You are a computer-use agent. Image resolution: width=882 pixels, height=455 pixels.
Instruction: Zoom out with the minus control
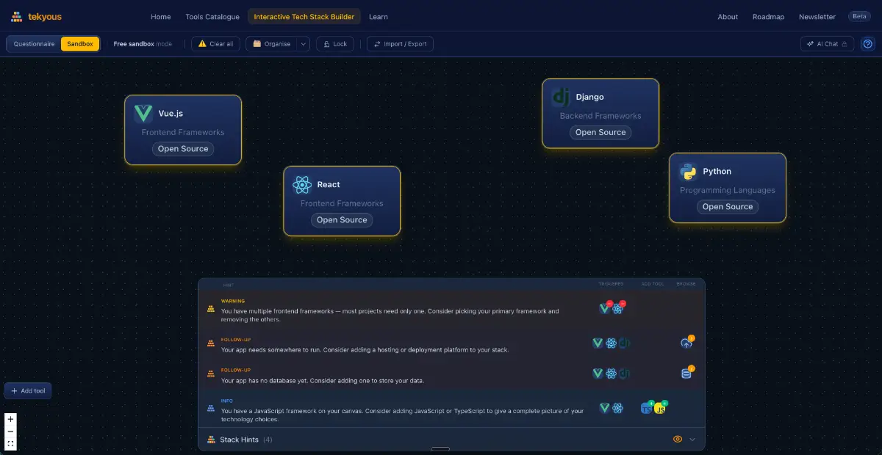tap(10, 432)
